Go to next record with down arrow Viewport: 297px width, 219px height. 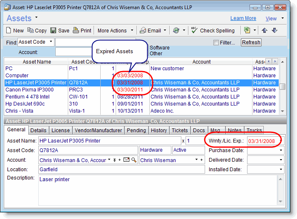(274, 30)
